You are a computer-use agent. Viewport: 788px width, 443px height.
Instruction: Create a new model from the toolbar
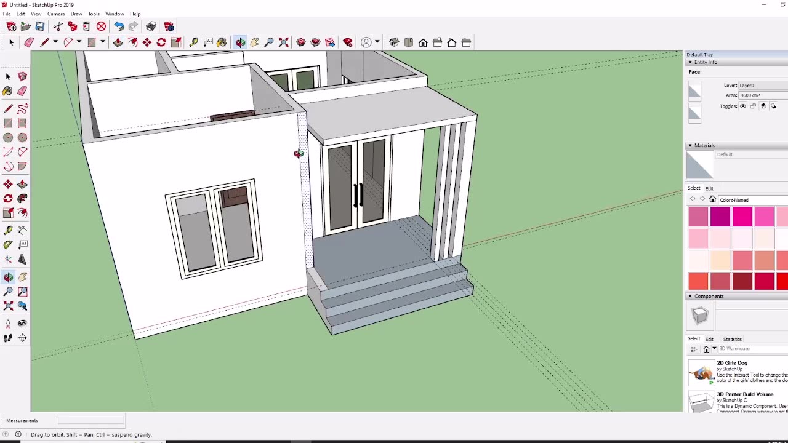coord(11,26)
